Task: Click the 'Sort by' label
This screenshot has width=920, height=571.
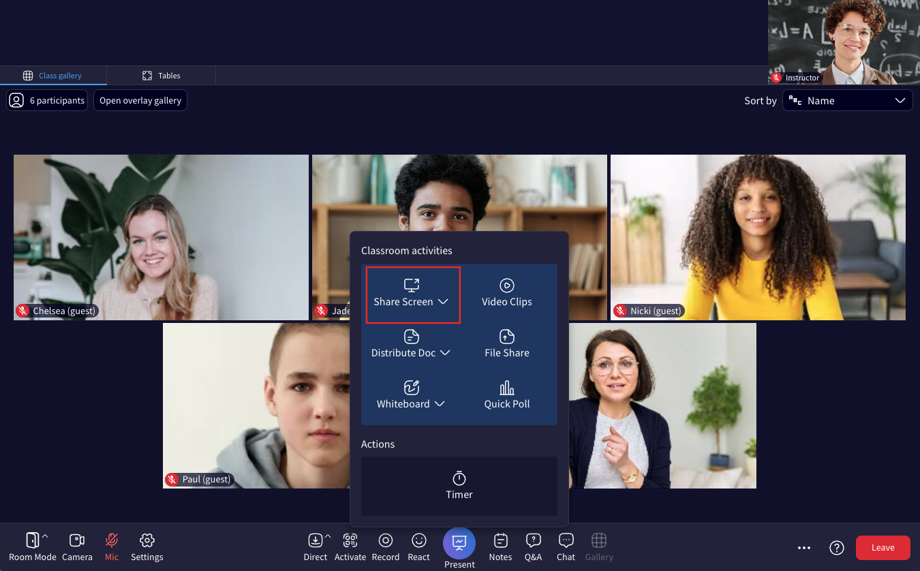Action: pos(761,100)
